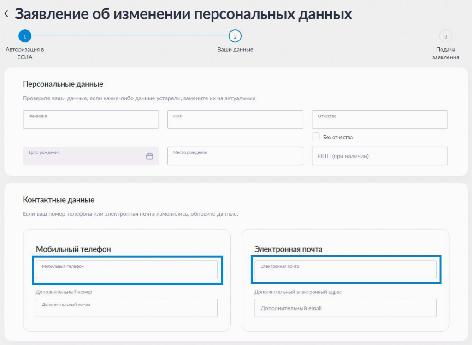
Task: Select the Дополнительный email field
Action: pyautogui.click(x=345, y=308)
